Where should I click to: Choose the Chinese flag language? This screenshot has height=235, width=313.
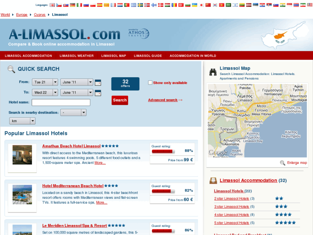[x=208, y=5]
